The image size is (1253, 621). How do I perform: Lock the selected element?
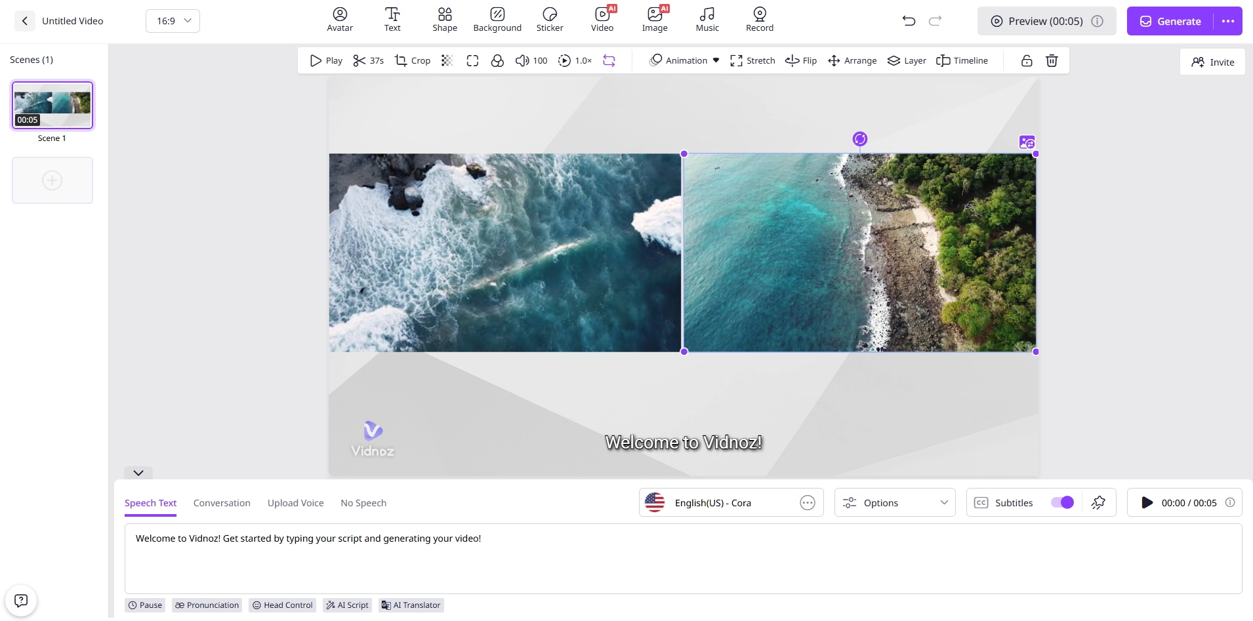pyautogui.click(x=1025, y=60)
